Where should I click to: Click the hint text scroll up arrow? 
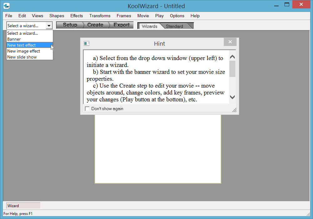[232, 57]
